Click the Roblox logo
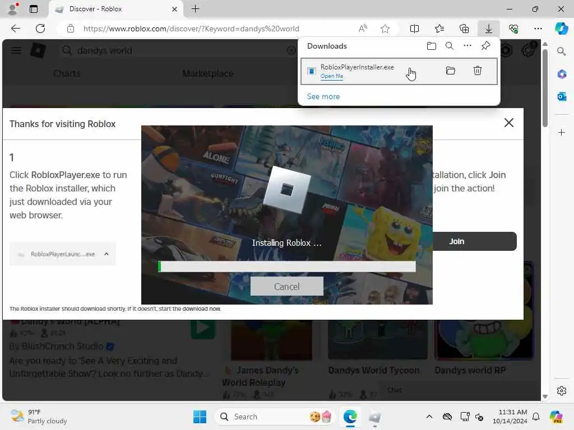This screenshot has height=430, width=574. pos(38,50)
